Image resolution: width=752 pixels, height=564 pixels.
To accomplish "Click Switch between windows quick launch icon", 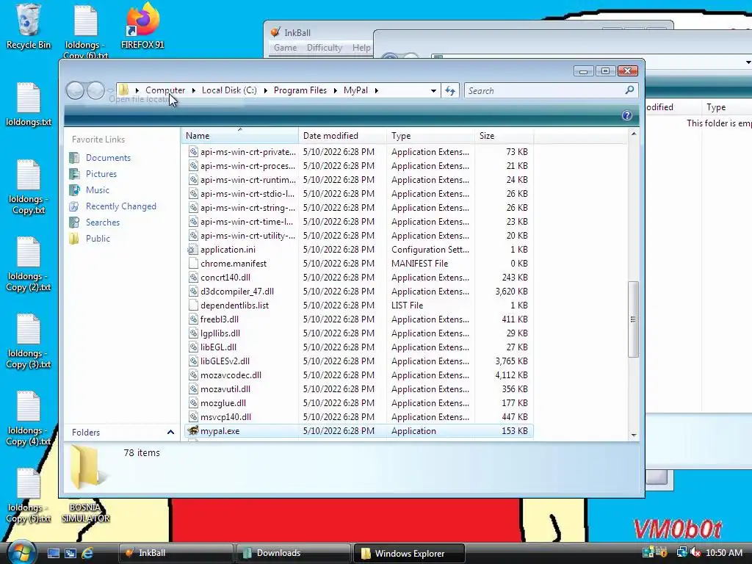I will 70,553.
